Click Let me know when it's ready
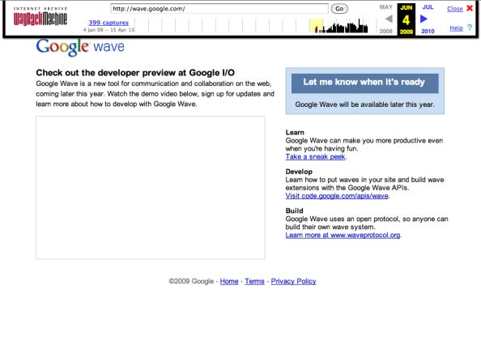481x362 pixels. 364,83
